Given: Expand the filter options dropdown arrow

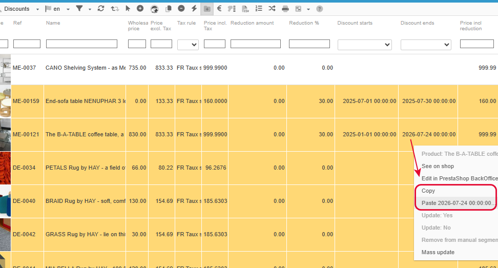Looking at the screenshot, I should click(x=90, y=9).
